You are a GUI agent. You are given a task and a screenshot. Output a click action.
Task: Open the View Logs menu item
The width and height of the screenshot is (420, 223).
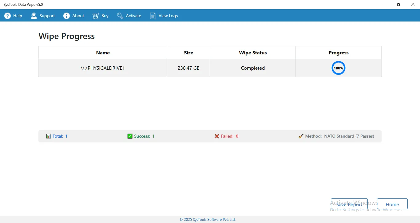coord(168,16)
